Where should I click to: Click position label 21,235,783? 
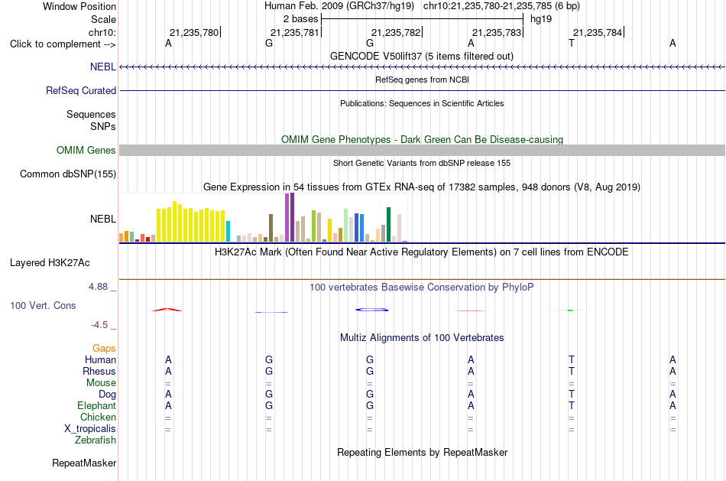pos(497,32)
